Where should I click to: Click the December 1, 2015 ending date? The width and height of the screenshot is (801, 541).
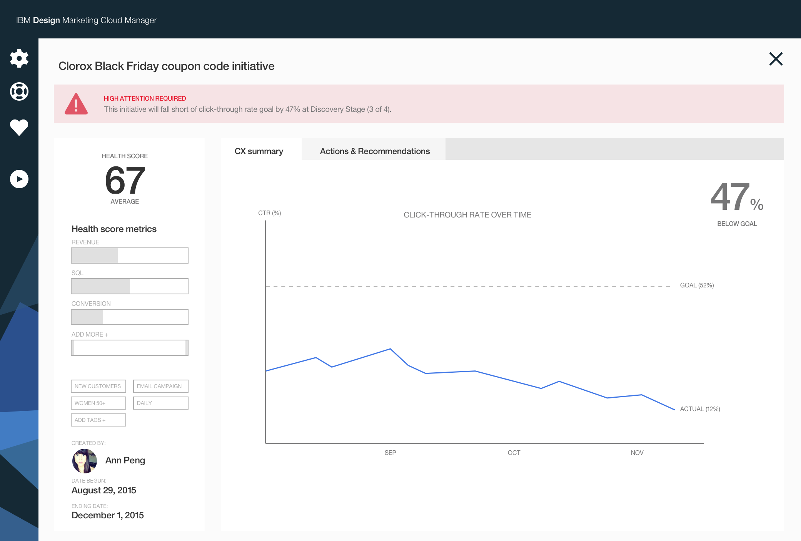(x=108, y=515)
